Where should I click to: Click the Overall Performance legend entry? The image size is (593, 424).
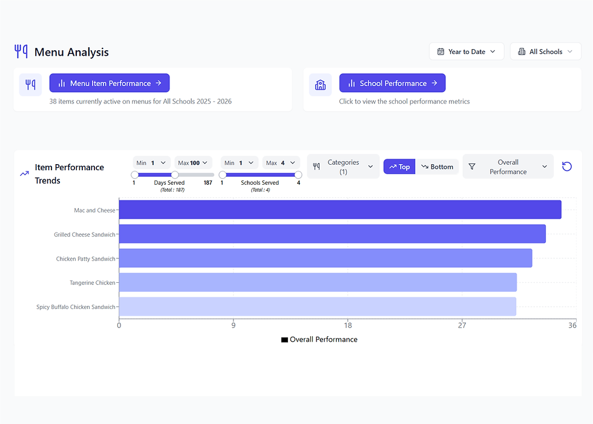click(x=319, y=340)
